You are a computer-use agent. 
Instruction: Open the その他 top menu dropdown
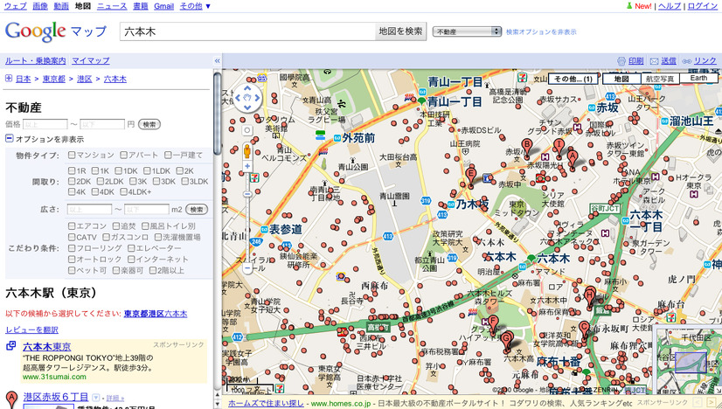point(195,6)
